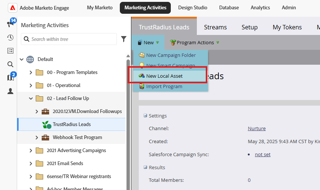Click the 00 - Program Templates folder icon
Image resolution: width=320 pixels, height=190 pixels.
click(39, 73)
